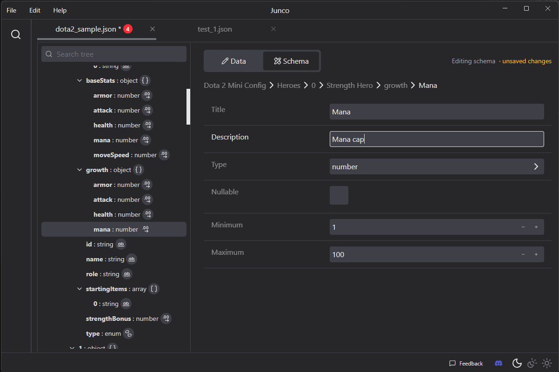The image size is (559, 372).
Task: Switch to light theme sun icon
Action: [547, 363]
